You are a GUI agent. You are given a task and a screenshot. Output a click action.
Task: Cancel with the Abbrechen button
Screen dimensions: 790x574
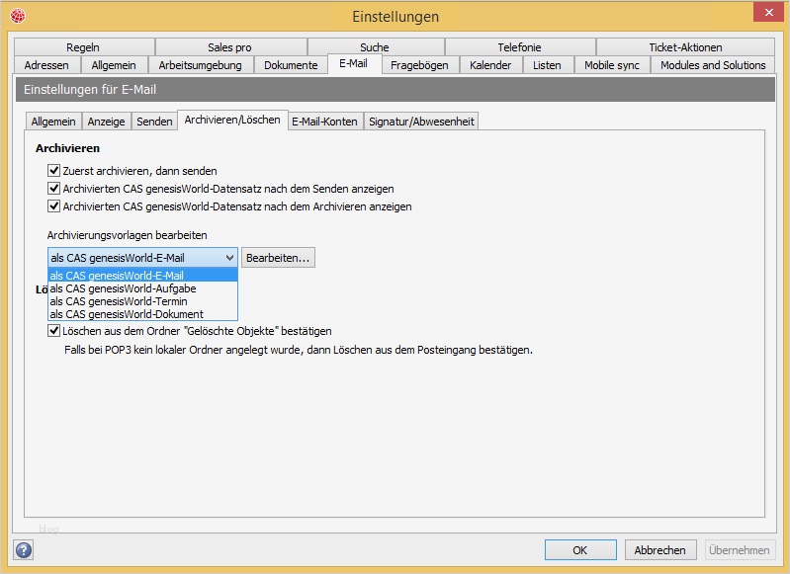pos(660,550)
